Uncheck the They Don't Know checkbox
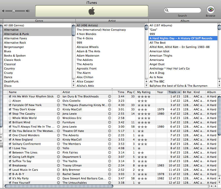 click(x=10, y=110)
